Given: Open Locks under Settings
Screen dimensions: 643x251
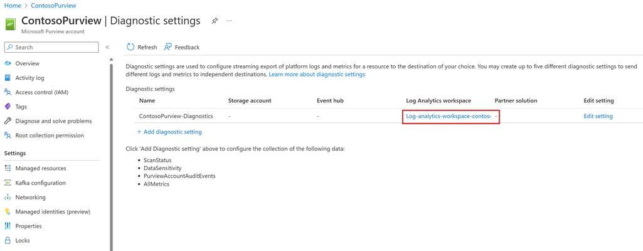Looking at the screenshot, I should 23,240.
